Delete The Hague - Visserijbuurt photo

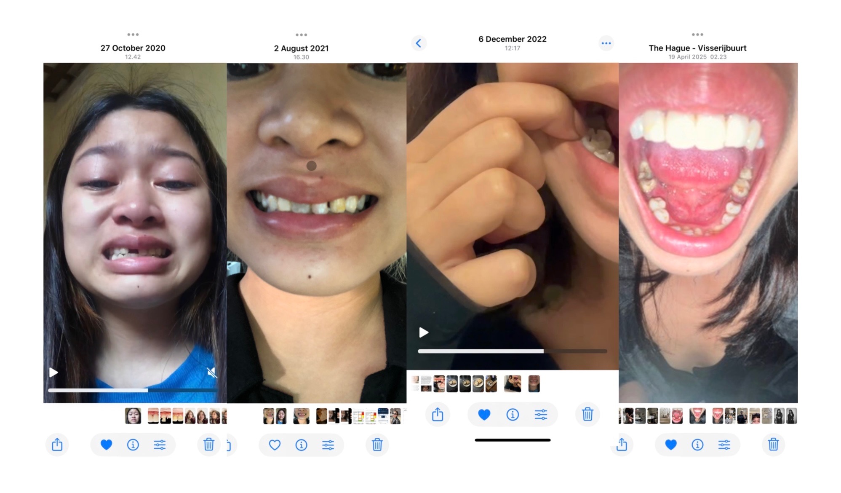coord(773,445)
